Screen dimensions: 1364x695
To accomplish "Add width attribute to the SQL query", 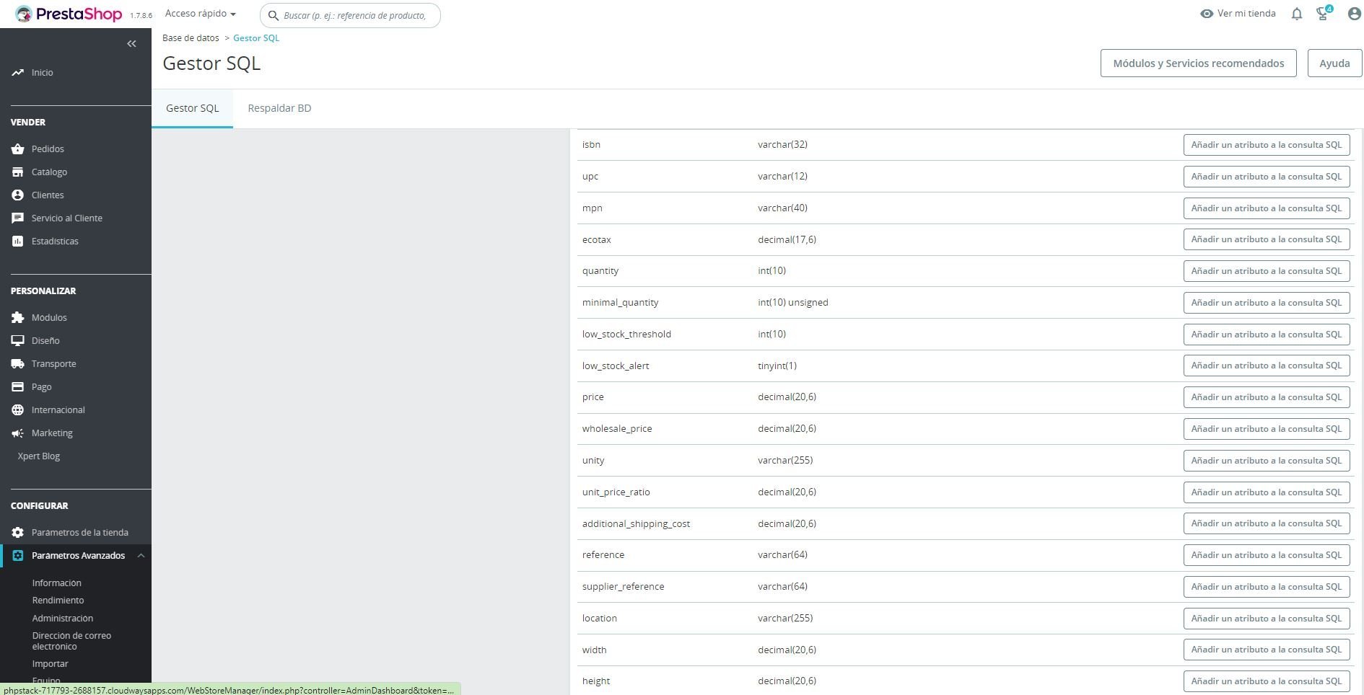I will point(1267,650).
